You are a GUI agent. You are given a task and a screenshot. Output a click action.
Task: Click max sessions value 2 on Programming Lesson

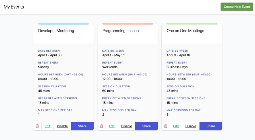[x=103, y=115]
